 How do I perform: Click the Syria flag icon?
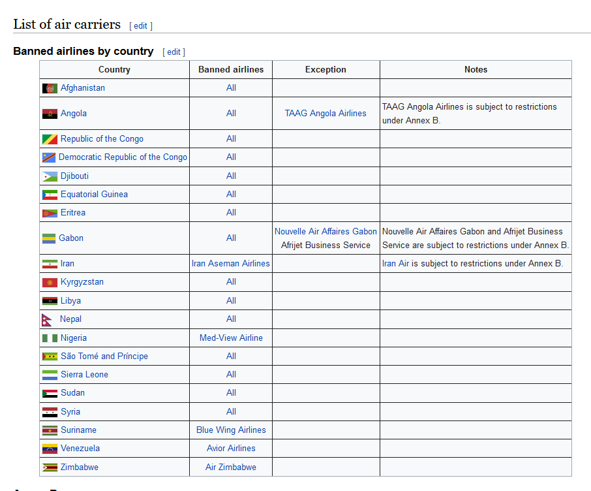point(50,412)
